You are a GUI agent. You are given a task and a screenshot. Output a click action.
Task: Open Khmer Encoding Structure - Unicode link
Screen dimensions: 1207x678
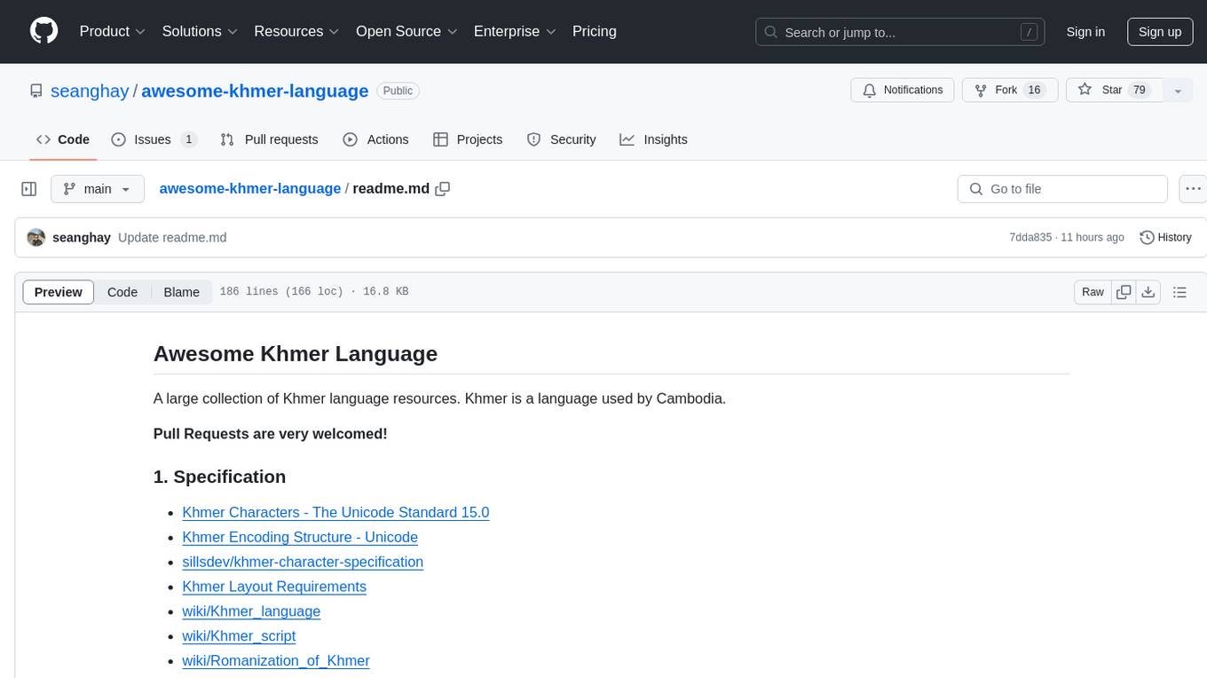tap(300, 537)
